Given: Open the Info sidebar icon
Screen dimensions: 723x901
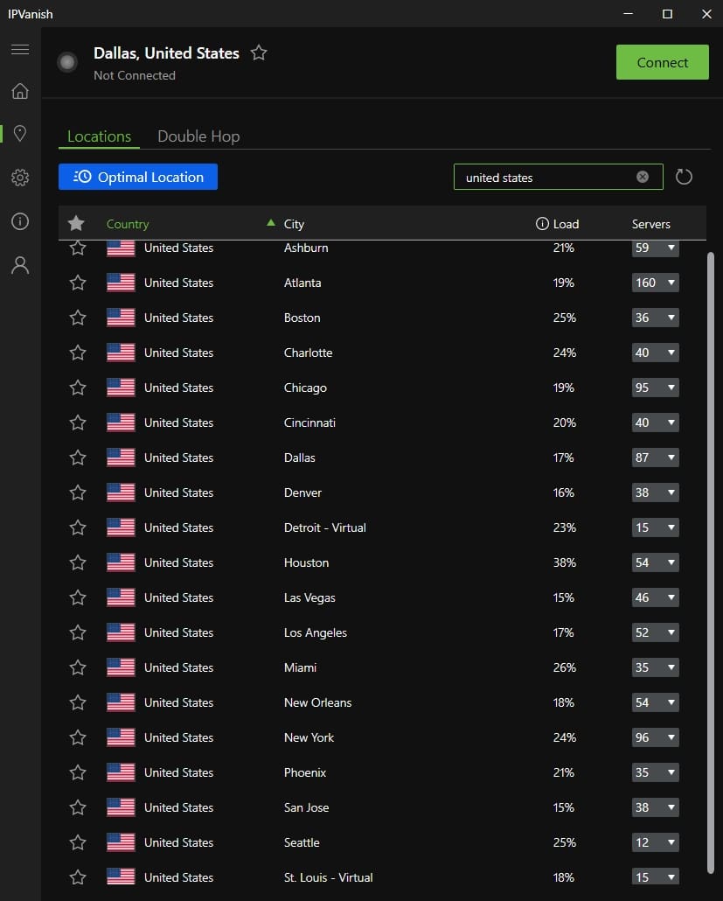Looking at the screenshot, I should [x=20, y=221].
